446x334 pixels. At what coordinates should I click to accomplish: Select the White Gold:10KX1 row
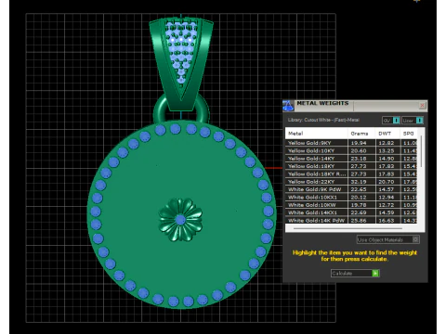(x=351, y=197)
